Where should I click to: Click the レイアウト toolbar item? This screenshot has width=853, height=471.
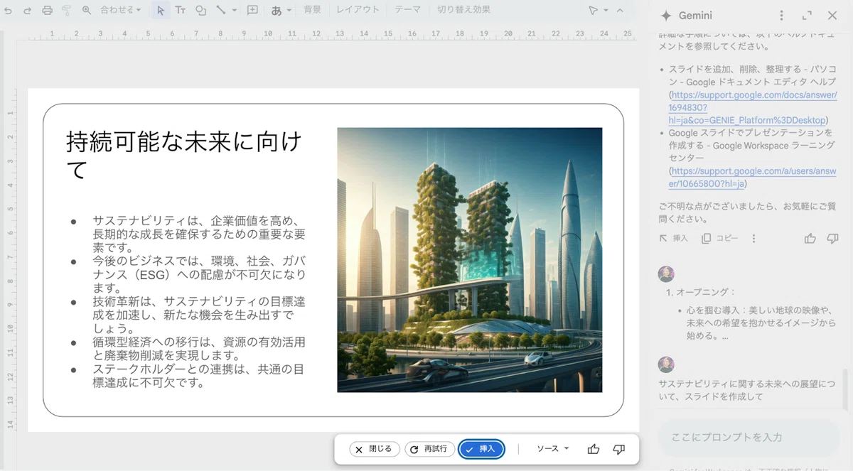point(358,11)
